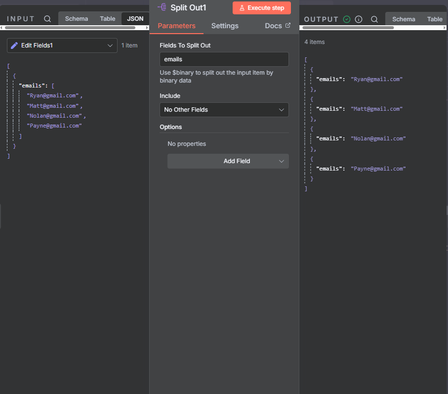Click the input panel search icon

coord(47,19)
